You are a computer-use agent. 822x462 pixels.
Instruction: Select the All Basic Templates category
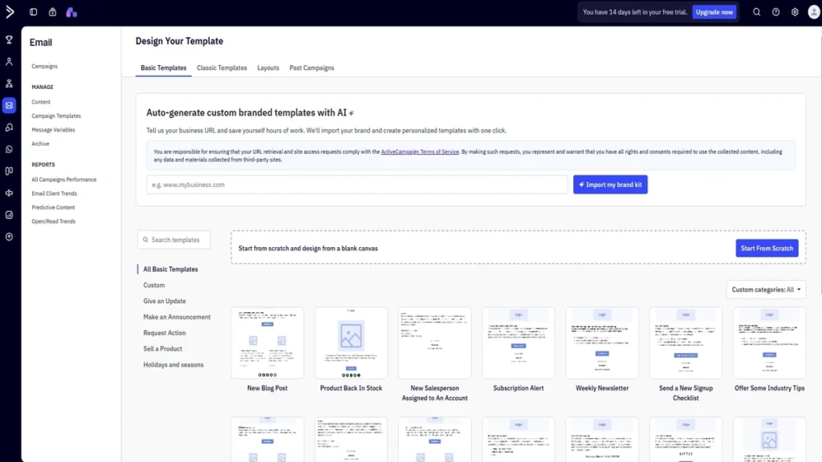click(170, 269)
